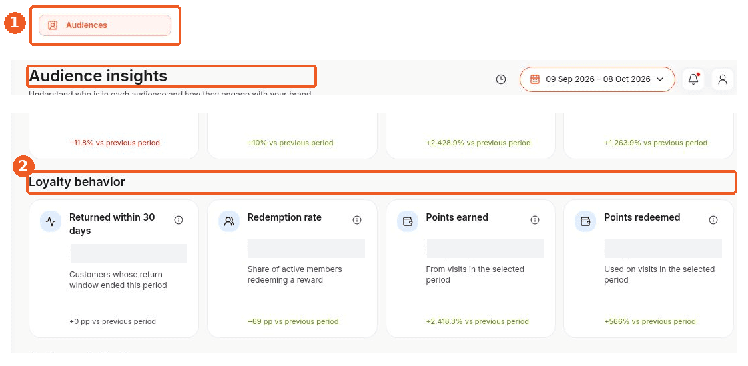
Task: Click the Points redeemed card title
Action: coord(642,217)
